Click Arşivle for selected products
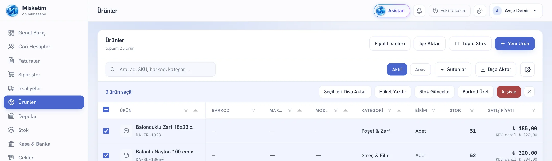The image size is (552, 161). pos(509,92)
